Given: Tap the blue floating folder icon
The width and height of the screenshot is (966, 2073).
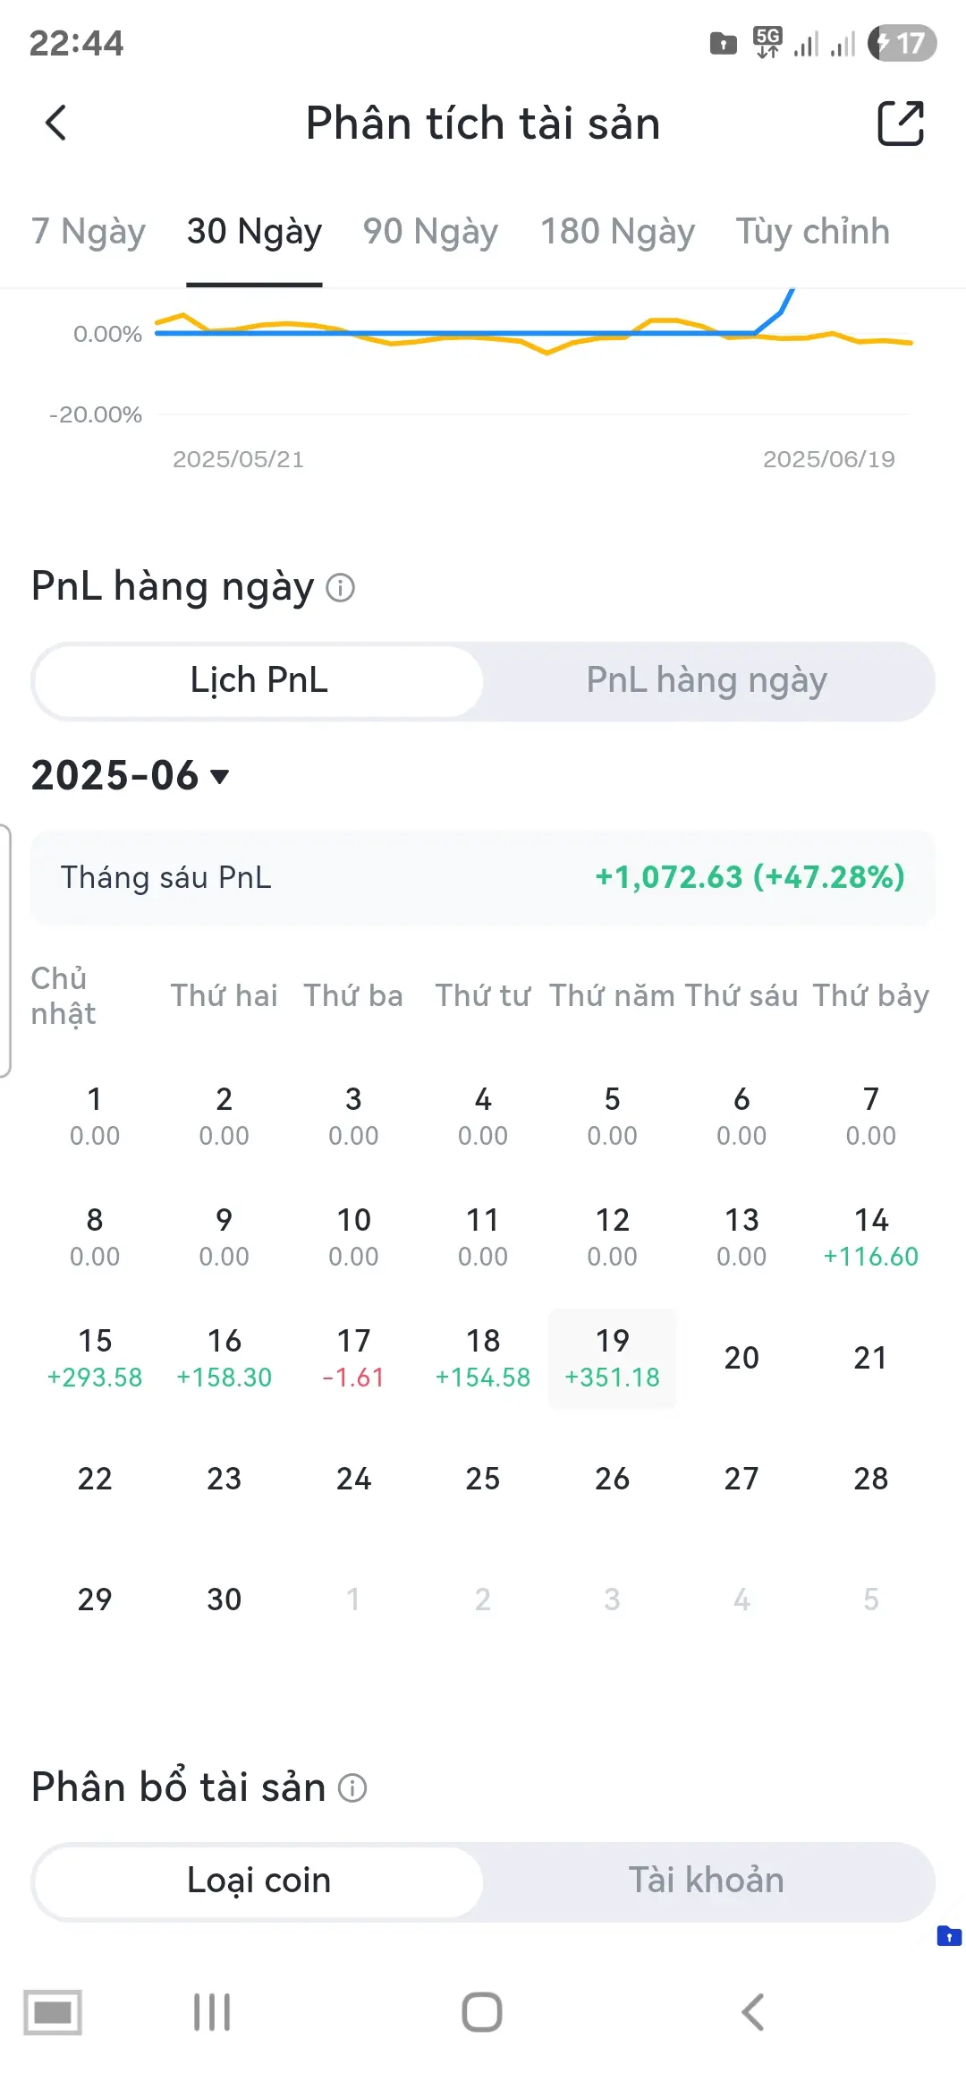Looking at the screenshot, I should tap(949, 1936).
